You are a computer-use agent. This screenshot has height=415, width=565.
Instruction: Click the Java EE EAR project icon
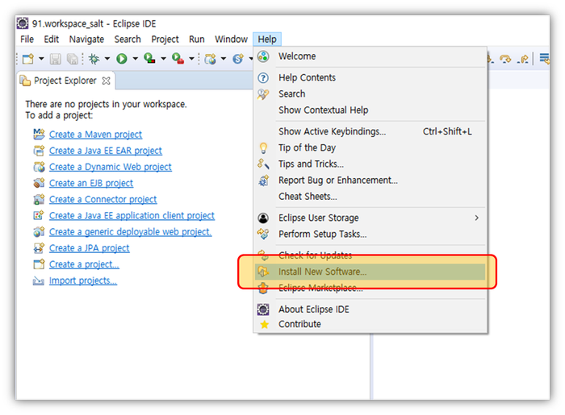pos(39,151)
